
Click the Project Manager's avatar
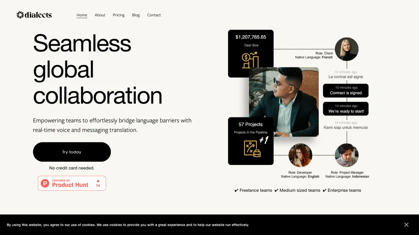[347, 155]
